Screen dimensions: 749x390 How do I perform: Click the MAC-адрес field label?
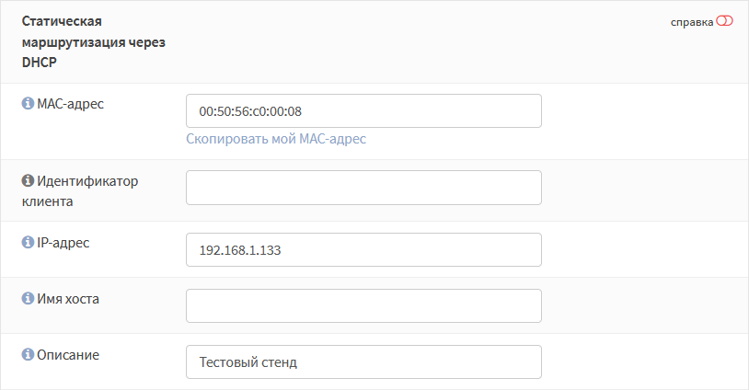coord(70,104)
